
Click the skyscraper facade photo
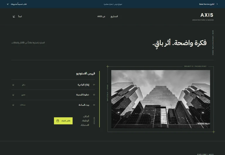161,99
